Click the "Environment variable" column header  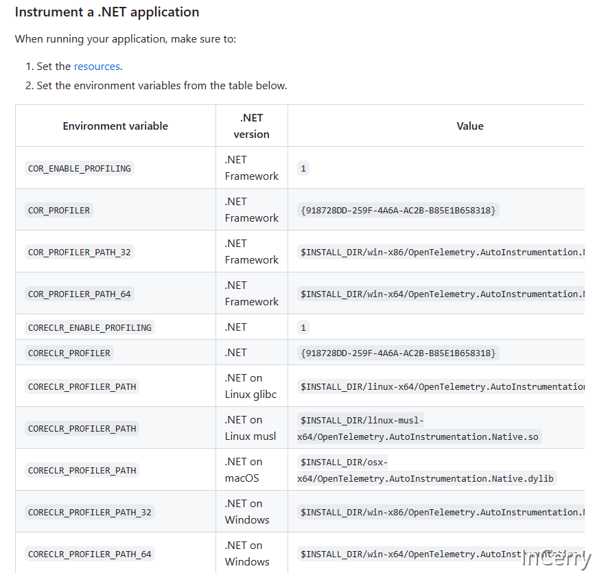click(x=115, y=126)
